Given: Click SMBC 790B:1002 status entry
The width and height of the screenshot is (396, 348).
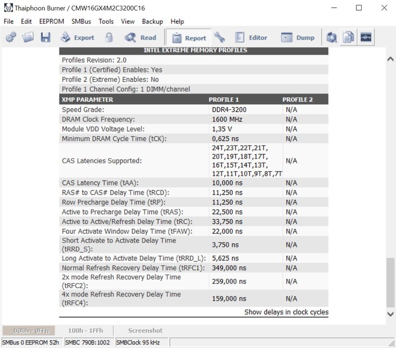Looking at the screenshot, I should [x=88, y=343].
